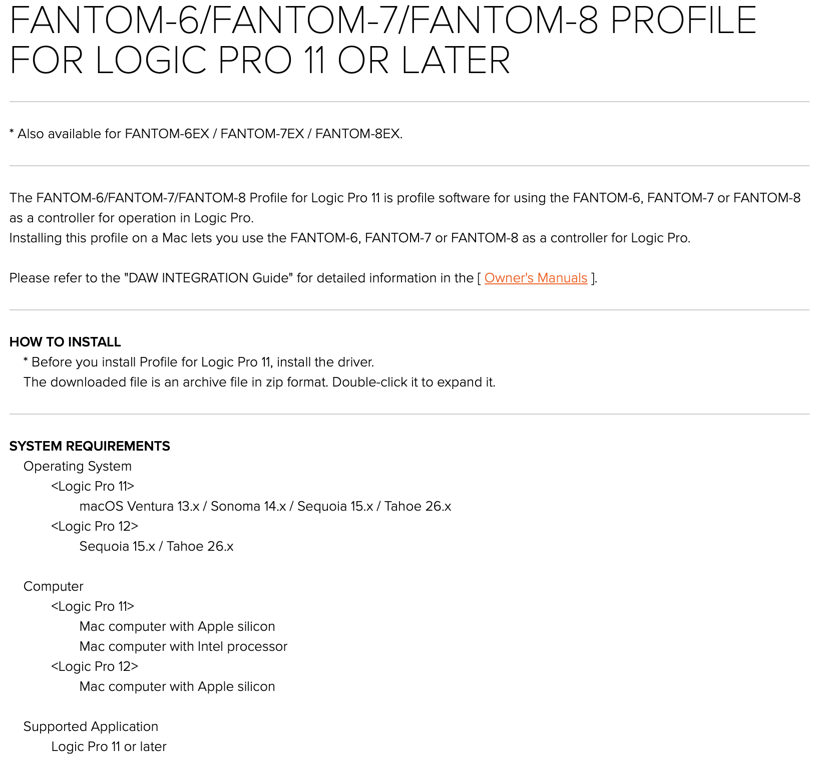Click <Logic Pro 11> under Operating System

92,486
